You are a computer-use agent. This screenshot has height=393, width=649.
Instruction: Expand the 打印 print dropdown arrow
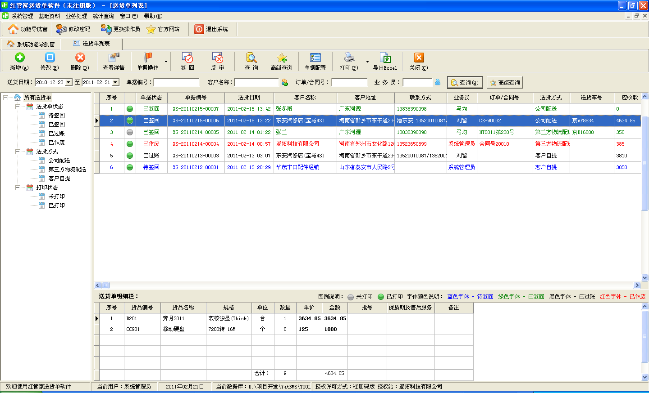[367, 62]
